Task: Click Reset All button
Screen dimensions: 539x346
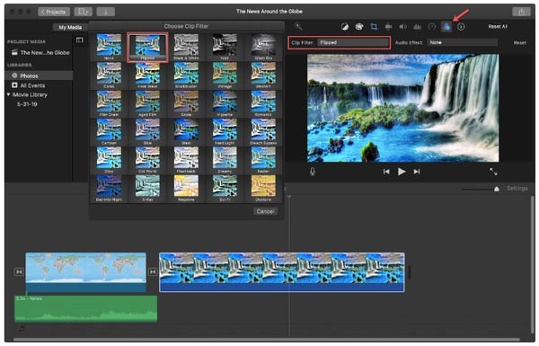Action: (x=498, y=26)
